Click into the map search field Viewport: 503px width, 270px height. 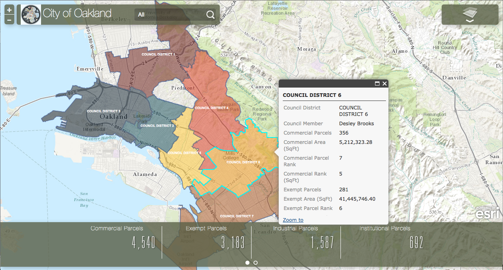[x=176, y=15]
